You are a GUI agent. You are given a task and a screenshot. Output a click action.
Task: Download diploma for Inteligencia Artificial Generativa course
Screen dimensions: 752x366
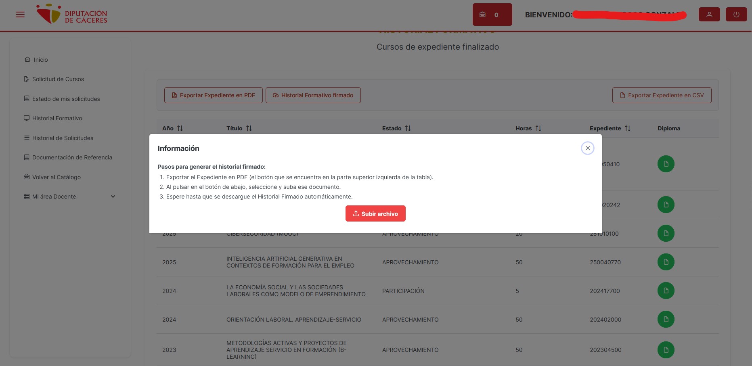coord(666,262)
